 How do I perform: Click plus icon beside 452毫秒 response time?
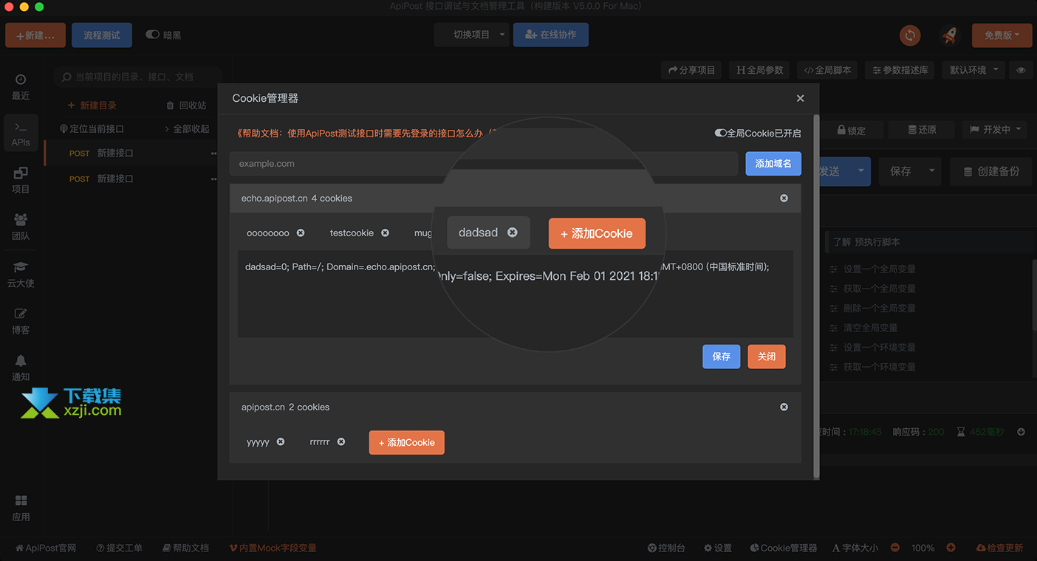tap(1021, 432)
